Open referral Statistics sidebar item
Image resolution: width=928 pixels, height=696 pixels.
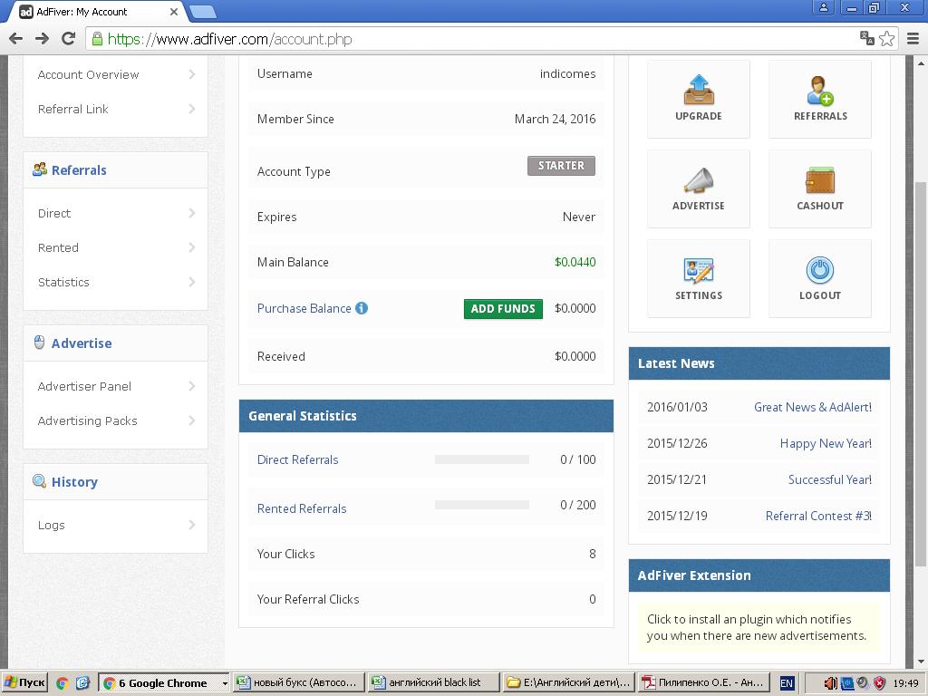(x=116, y=282)
